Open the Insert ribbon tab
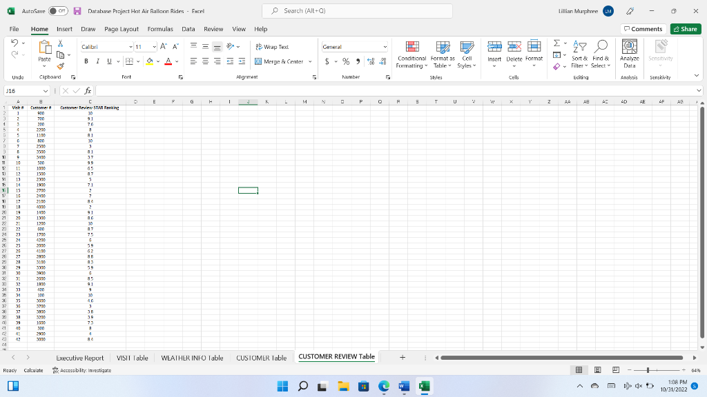This screenshot has width=707, height=397. pos(64,29)
